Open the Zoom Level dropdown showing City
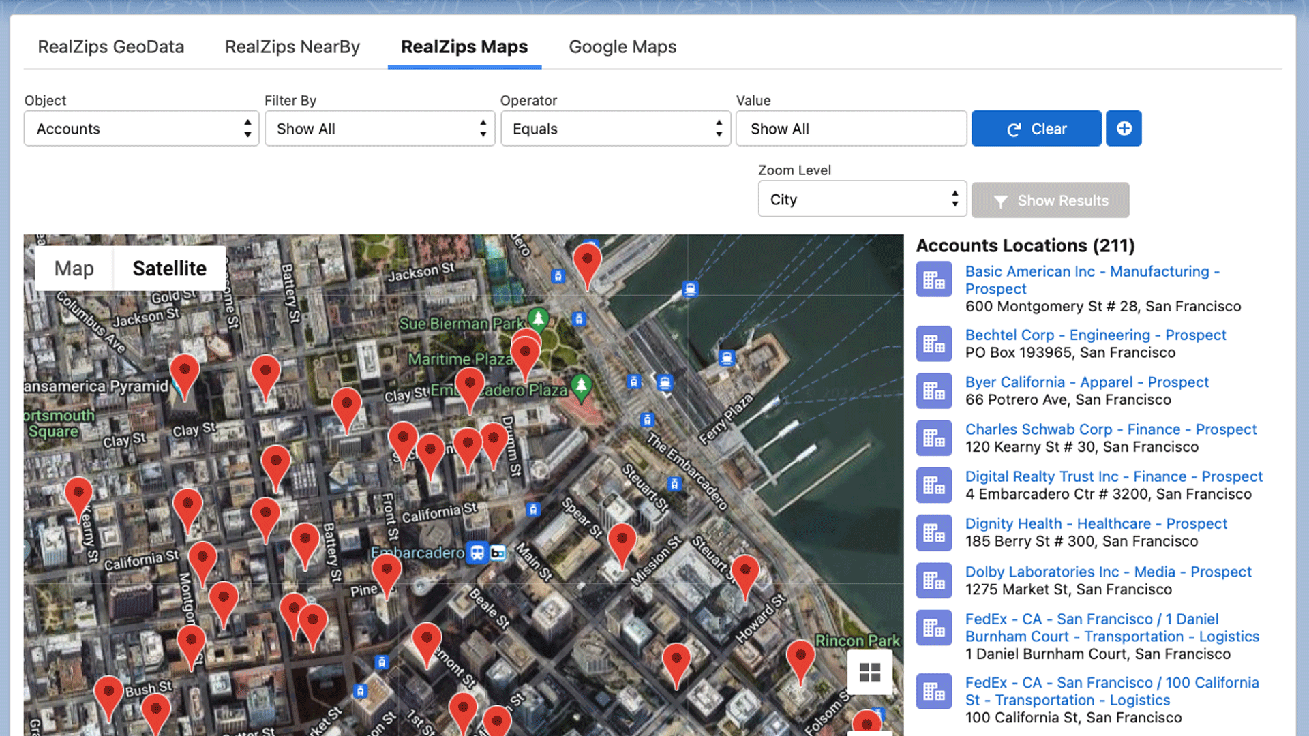Screen dimensions: 1309x736 pos(862,199)
